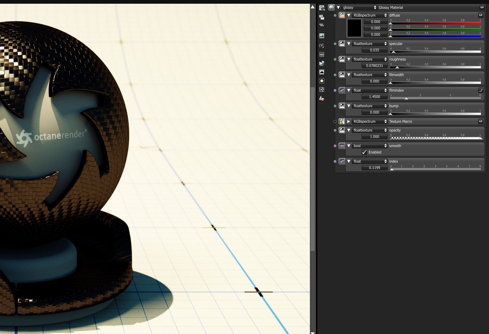Viewport: 489px width, 334px height.
Task: Click the pin dot beside diffuse row
Action: pyautogui.click(x=335, y=16)
